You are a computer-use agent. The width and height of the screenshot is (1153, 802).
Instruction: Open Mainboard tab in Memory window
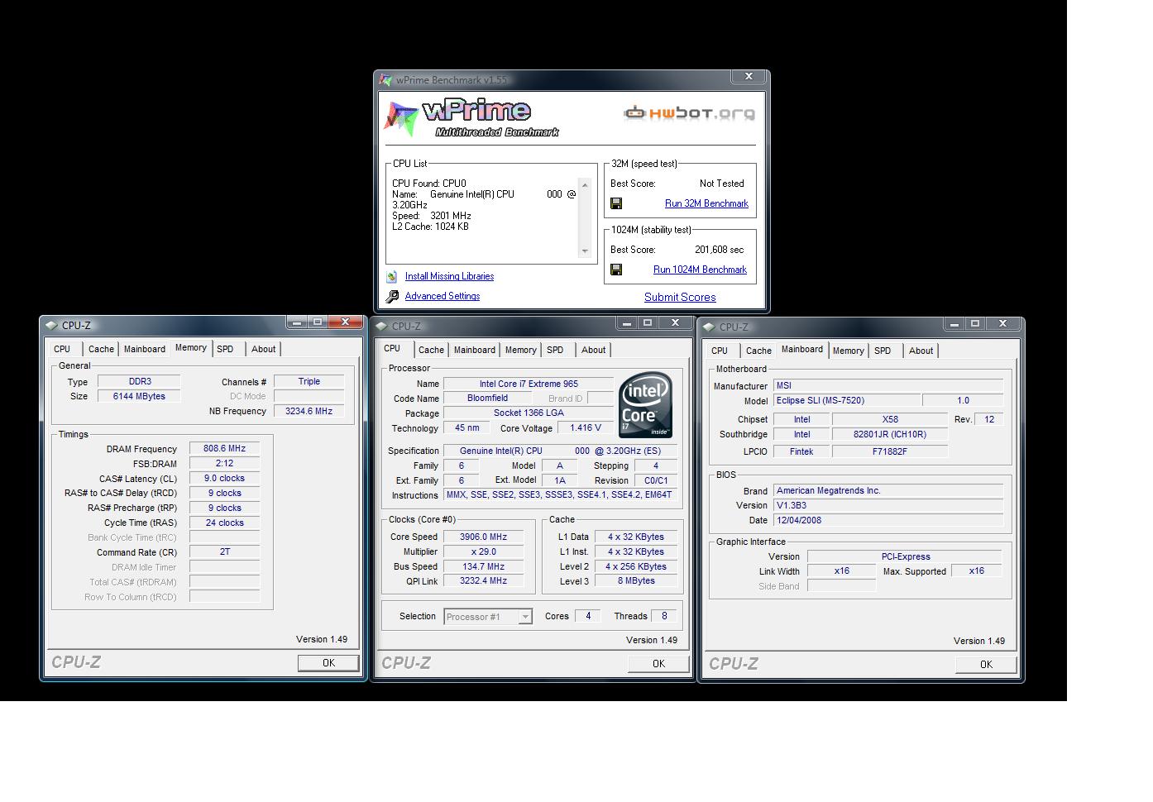(145, 349)
